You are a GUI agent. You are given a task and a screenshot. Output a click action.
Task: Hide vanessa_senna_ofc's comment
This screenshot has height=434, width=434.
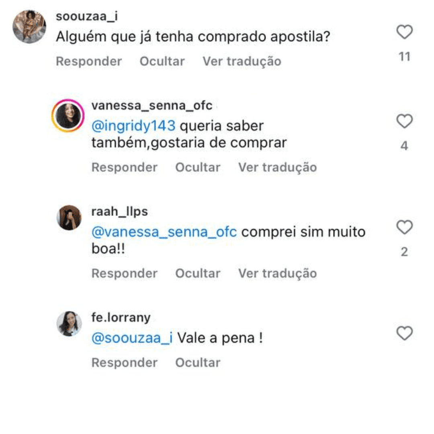point(198,167)
